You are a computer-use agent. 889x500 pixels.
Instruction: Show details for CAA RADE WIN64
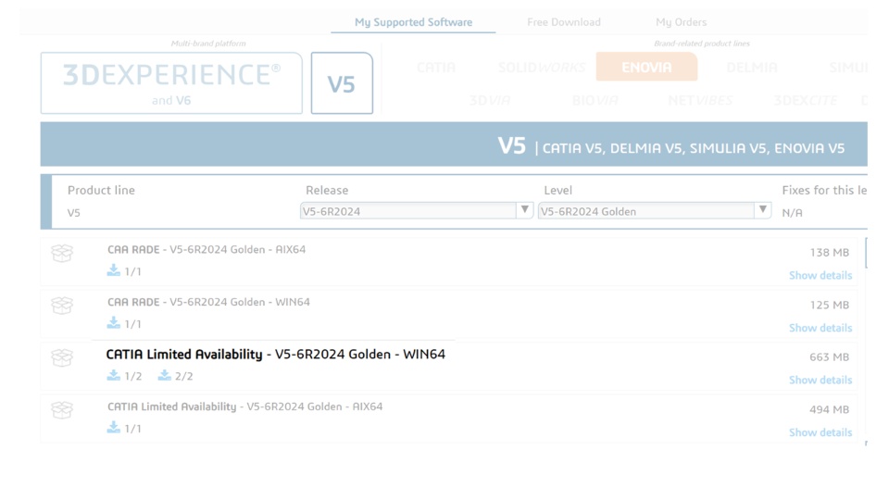coord(820,328)
